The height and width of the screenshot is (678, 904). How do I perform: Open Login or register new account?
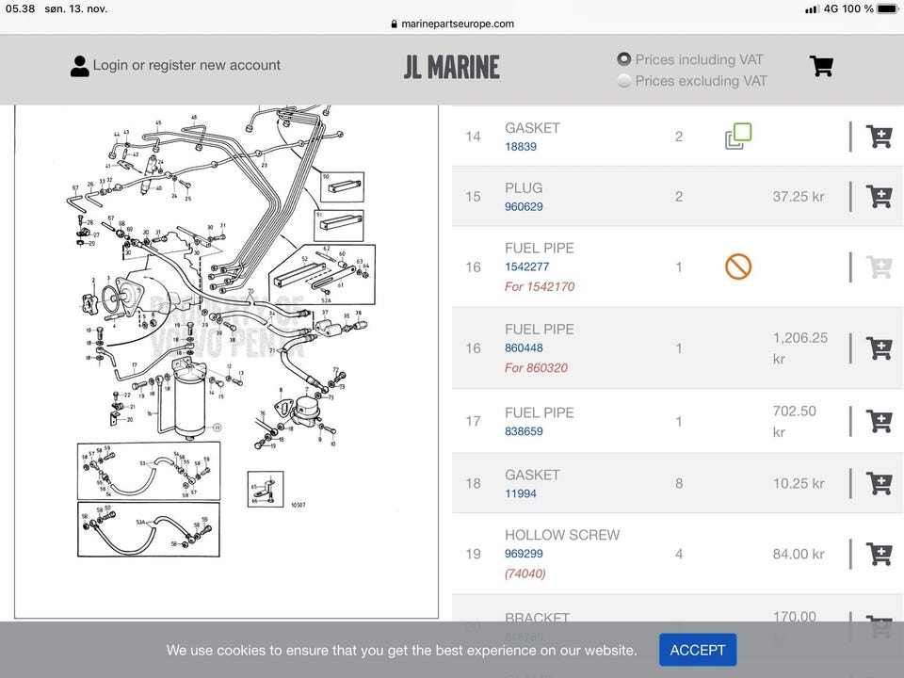pos(186,65)
